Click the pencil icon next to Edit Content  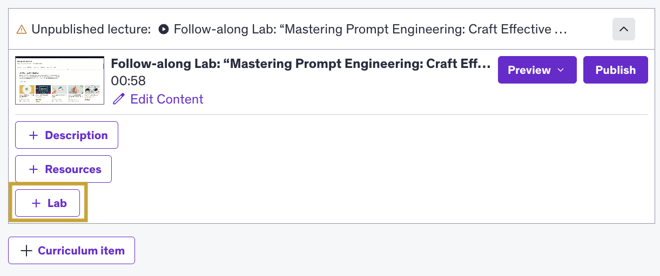click(x=118, y=99)
